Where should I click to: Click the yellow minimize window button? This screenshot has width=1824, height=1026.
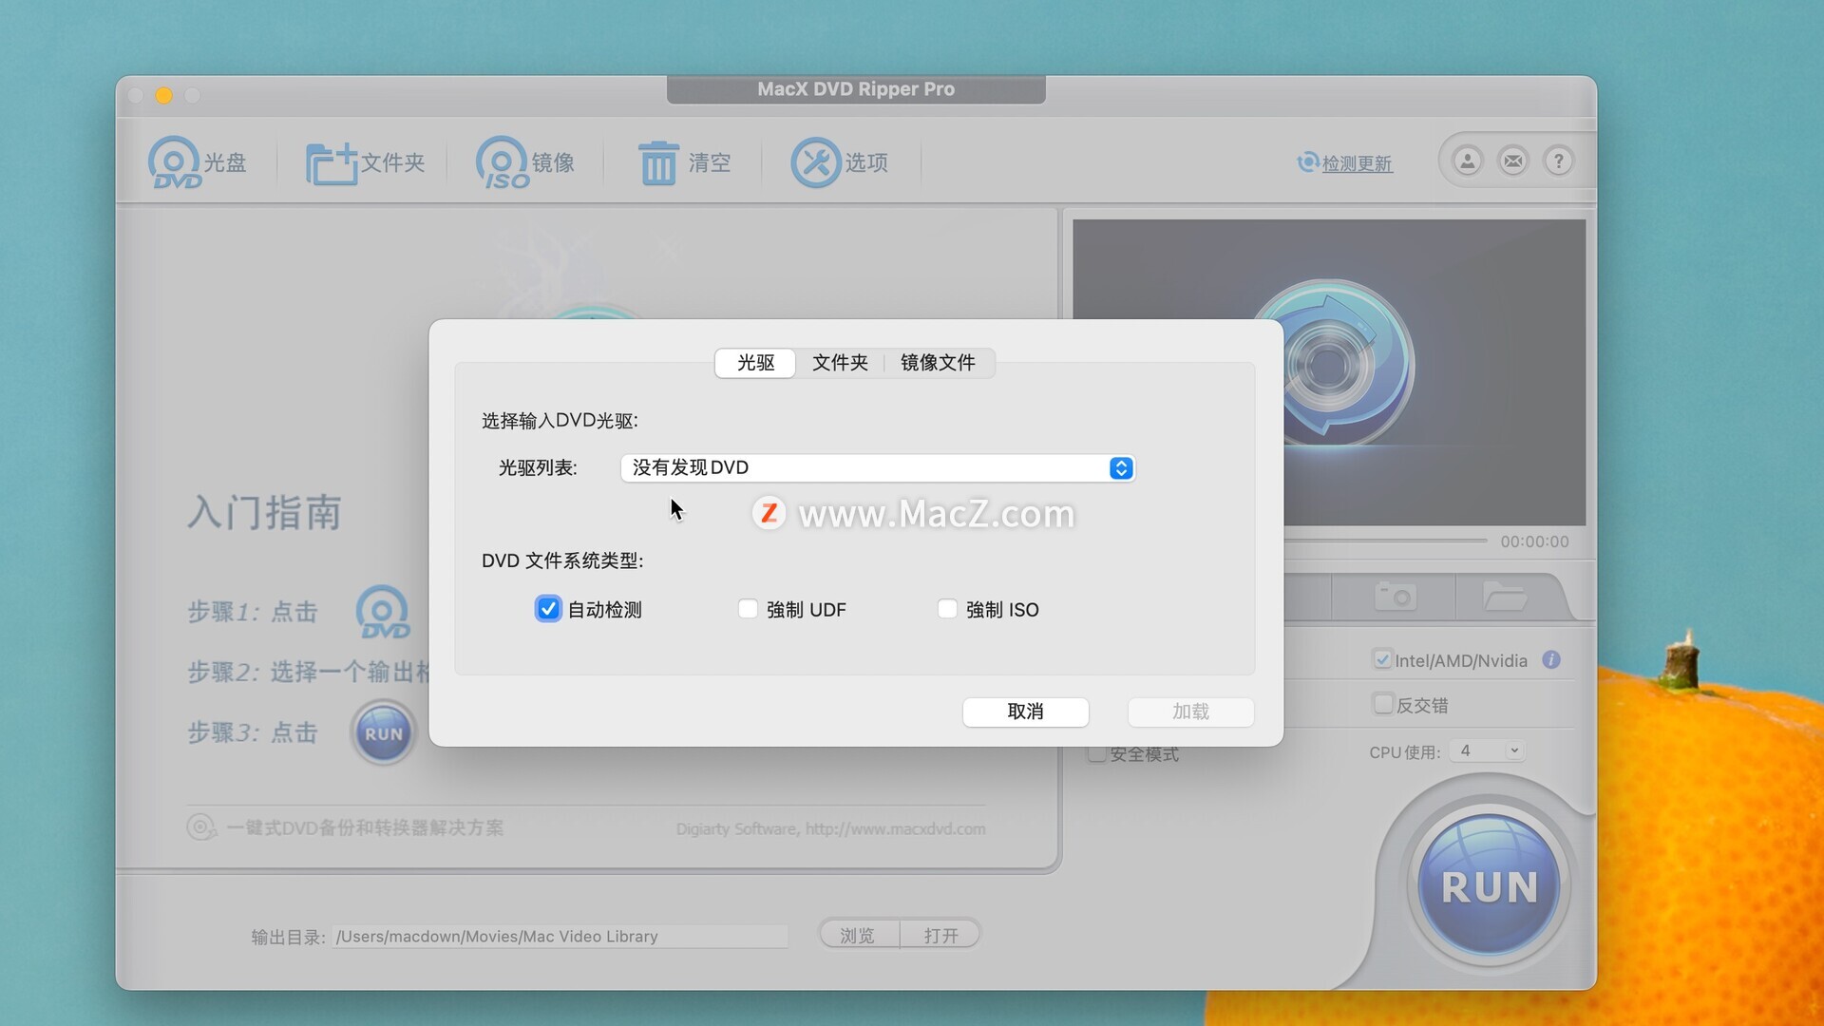point(163,95)
